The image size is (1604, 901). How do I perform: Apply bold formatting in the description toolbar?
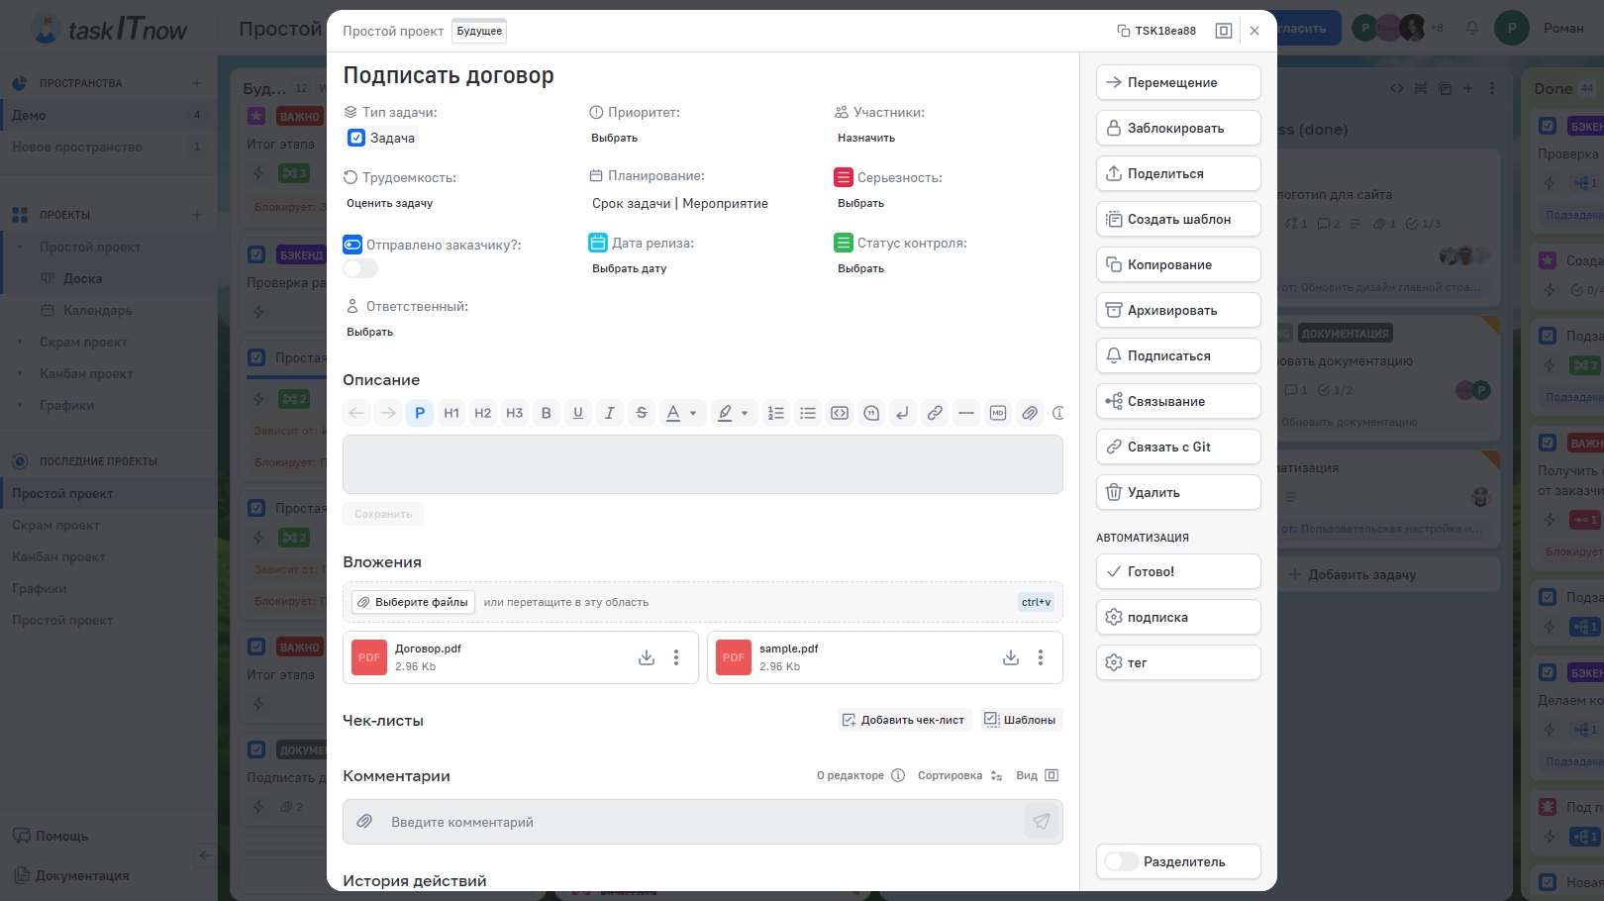tap(546, 413)
